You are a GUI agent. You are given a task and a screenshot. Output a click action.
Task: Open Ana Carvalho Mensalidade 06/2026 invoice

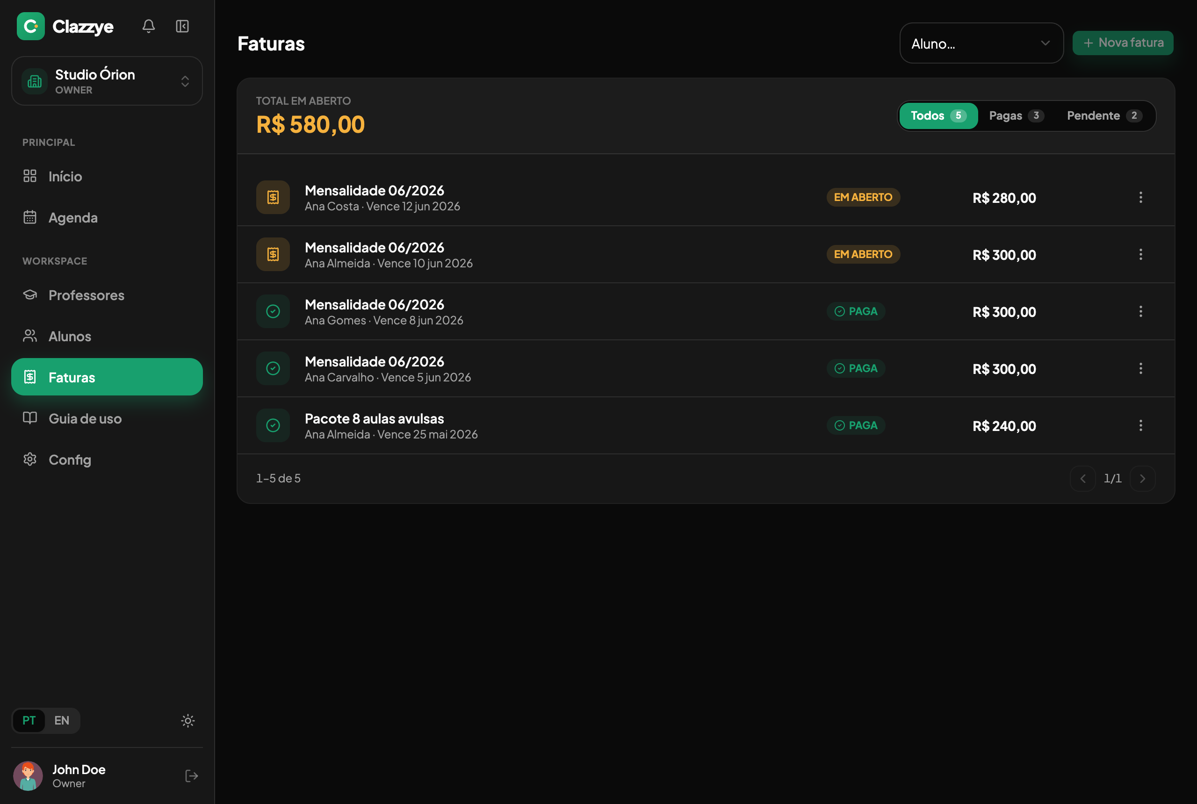point(706,368)
